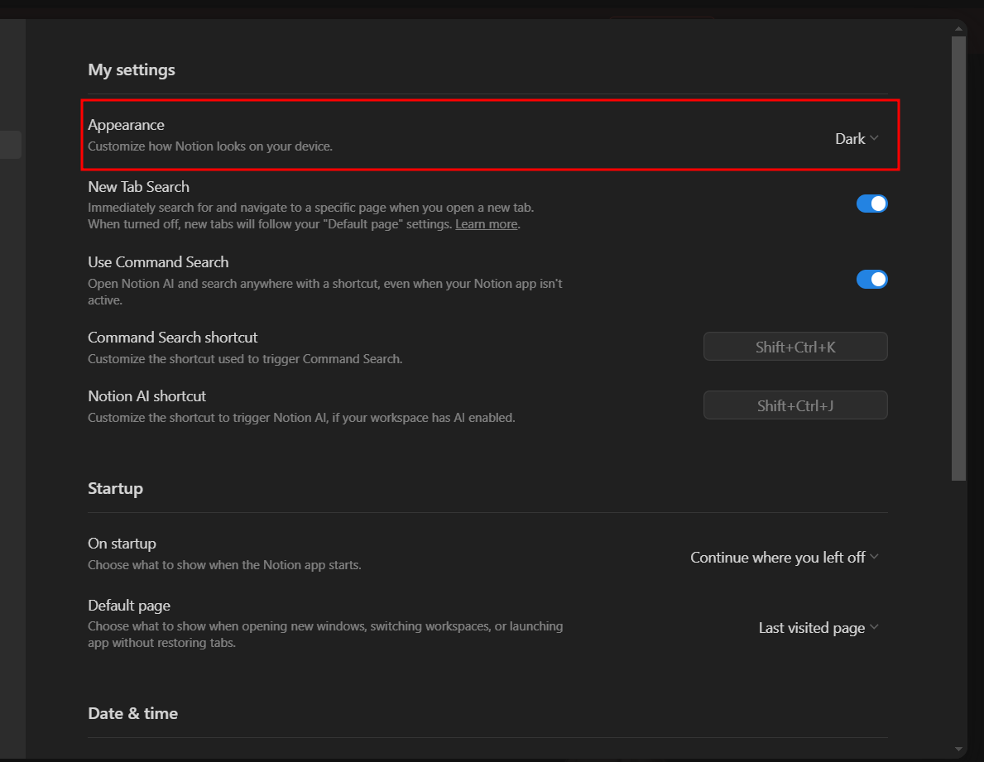Click the vertical scrollbar thumb
Viewport: 984px width, 762px height.
click(x=958, y=258)
